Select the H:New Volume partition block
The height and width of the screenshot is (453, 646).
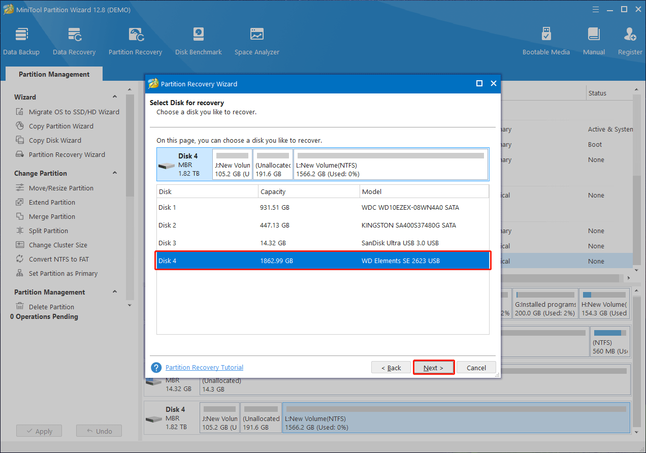click(x=604, y=304)
